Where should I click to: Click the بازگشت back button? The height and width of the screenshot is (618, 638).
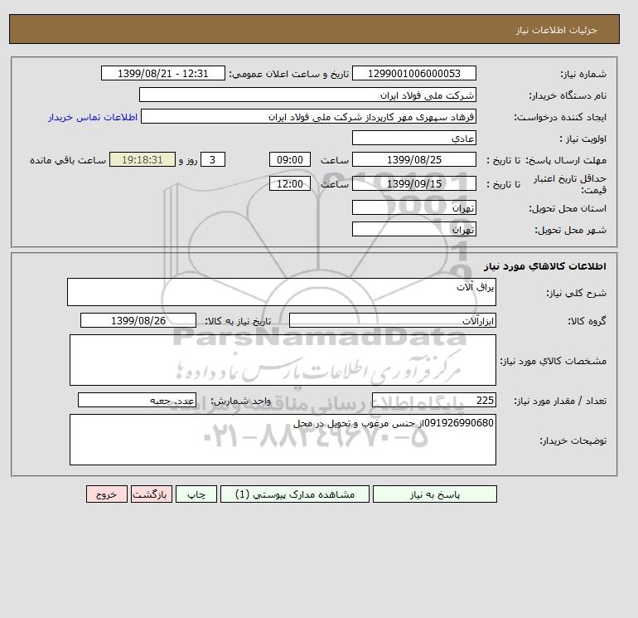point(152,494)
